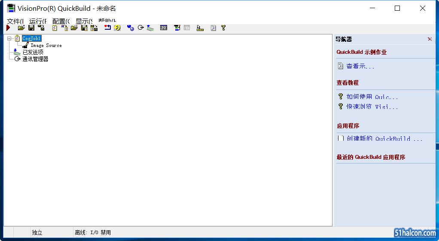The height and width of the screenshot is (241, 439).
Task: Click the 123 counter toolbar icon
Action: (164, 28)
